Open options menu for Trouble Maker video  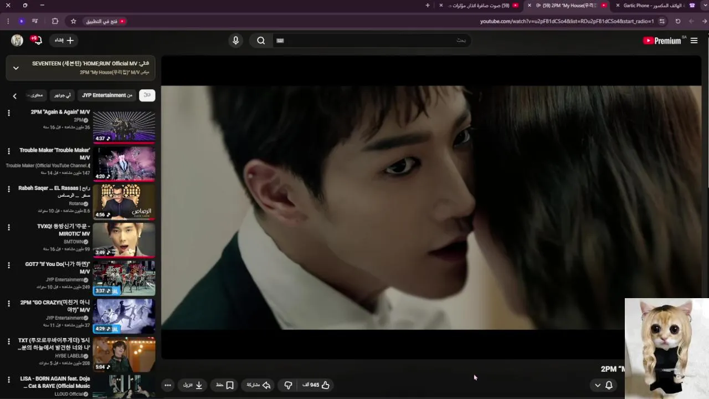pos(8,151)
